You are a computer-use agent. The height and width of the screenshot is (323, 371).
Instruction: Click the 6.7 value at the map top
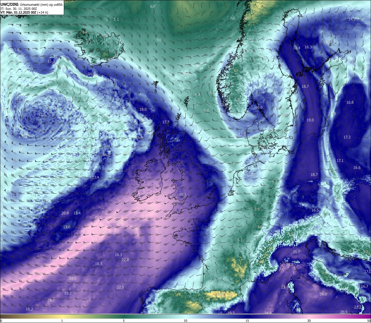[153, 6]
